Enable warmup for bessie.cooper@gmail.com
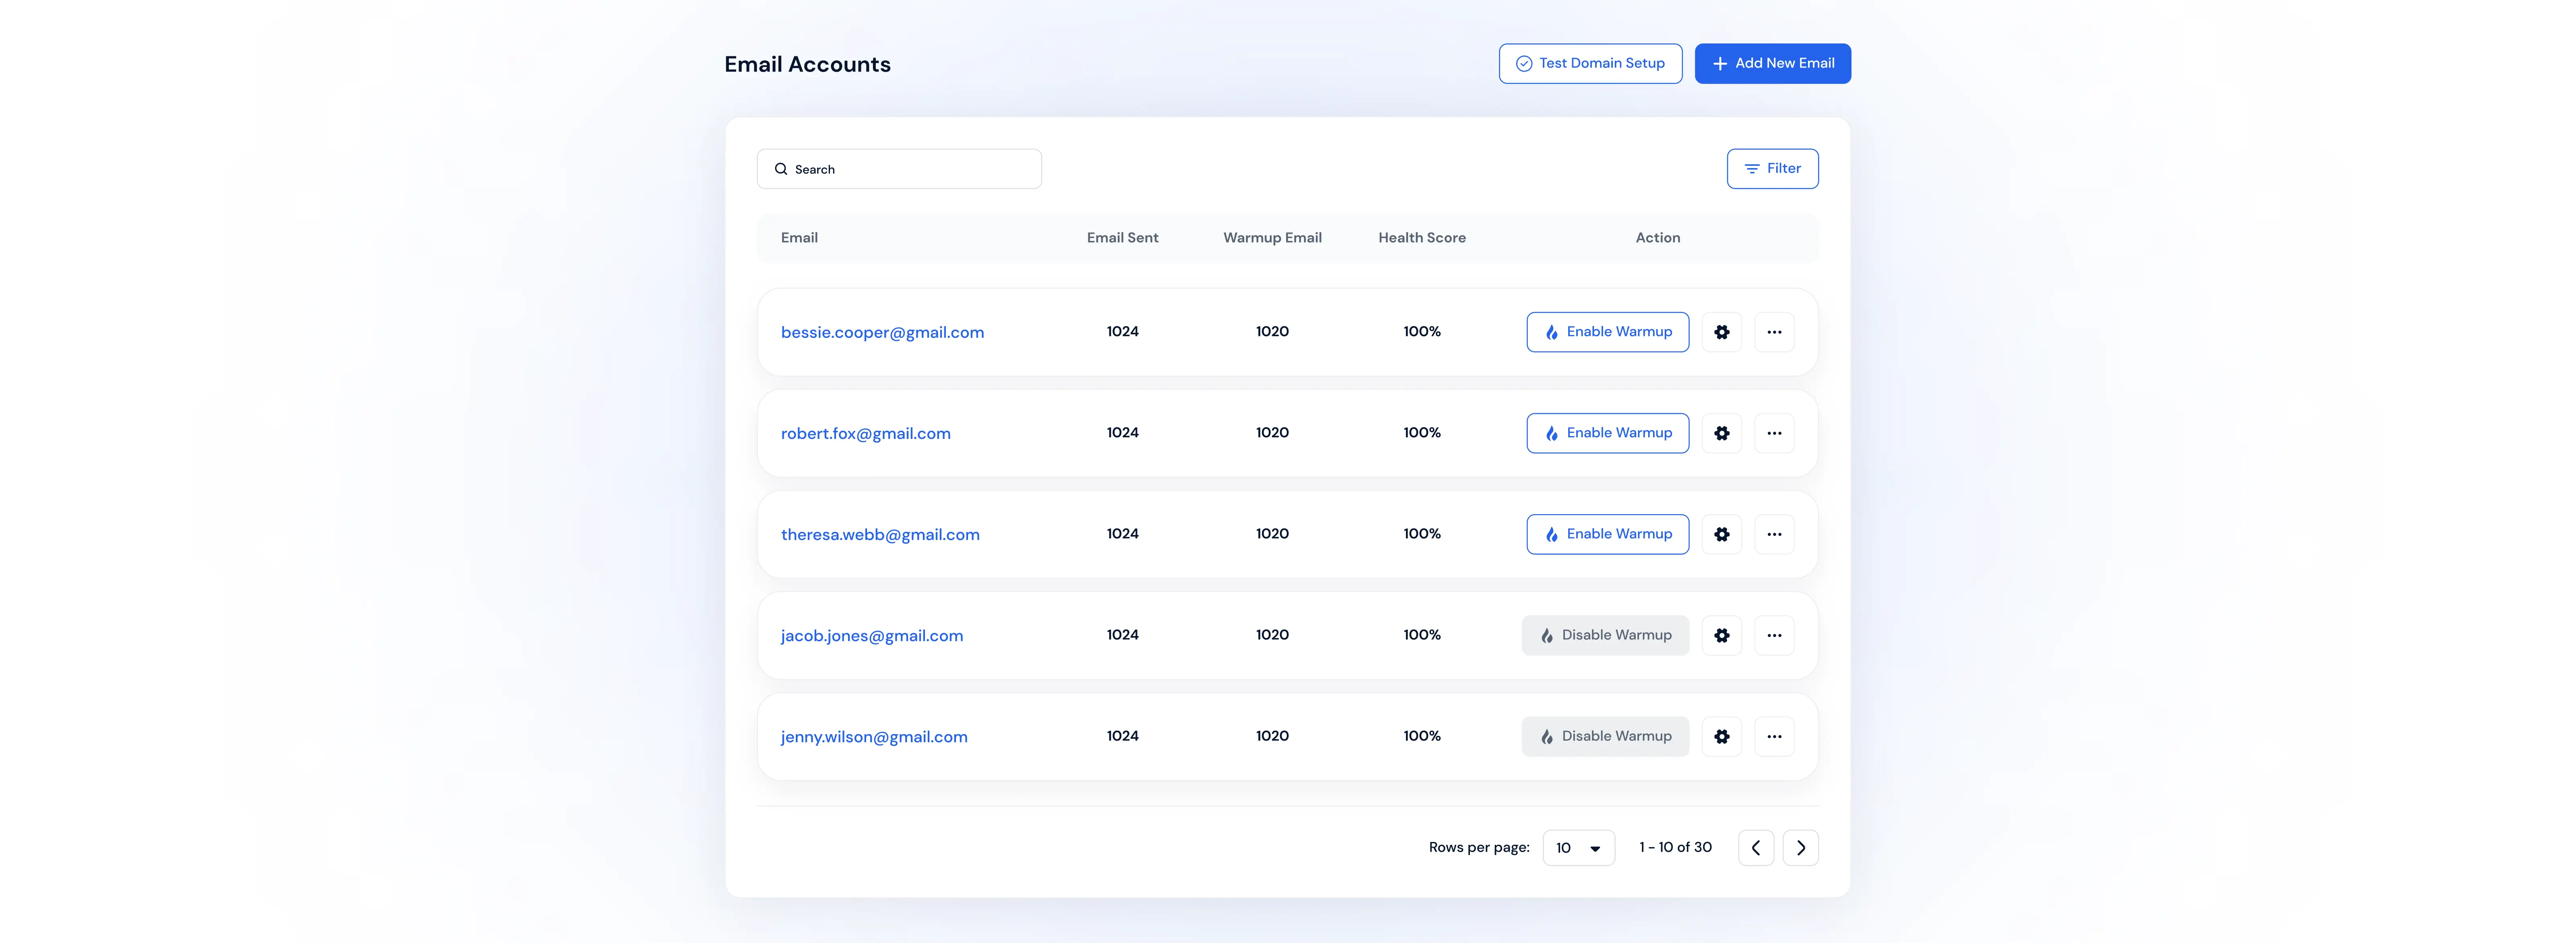Image resolution: width=2576 pixels, height=943 pixels. click(x=1607, y=331)
